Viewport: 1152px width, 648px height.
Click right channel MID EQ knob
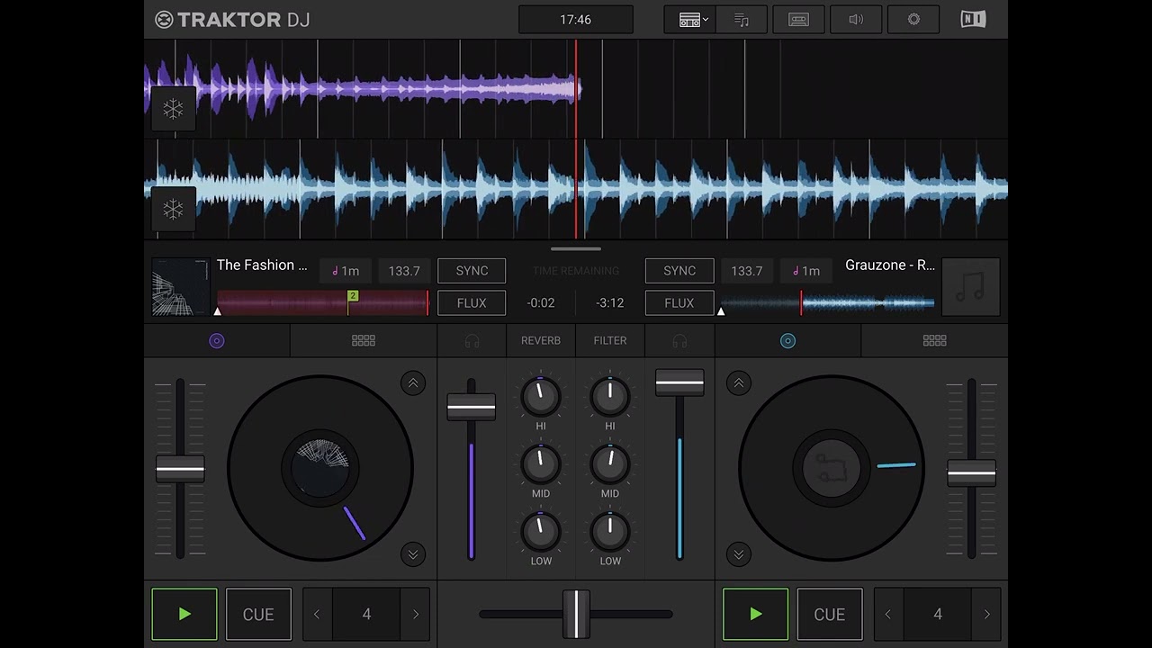(610, 464)
